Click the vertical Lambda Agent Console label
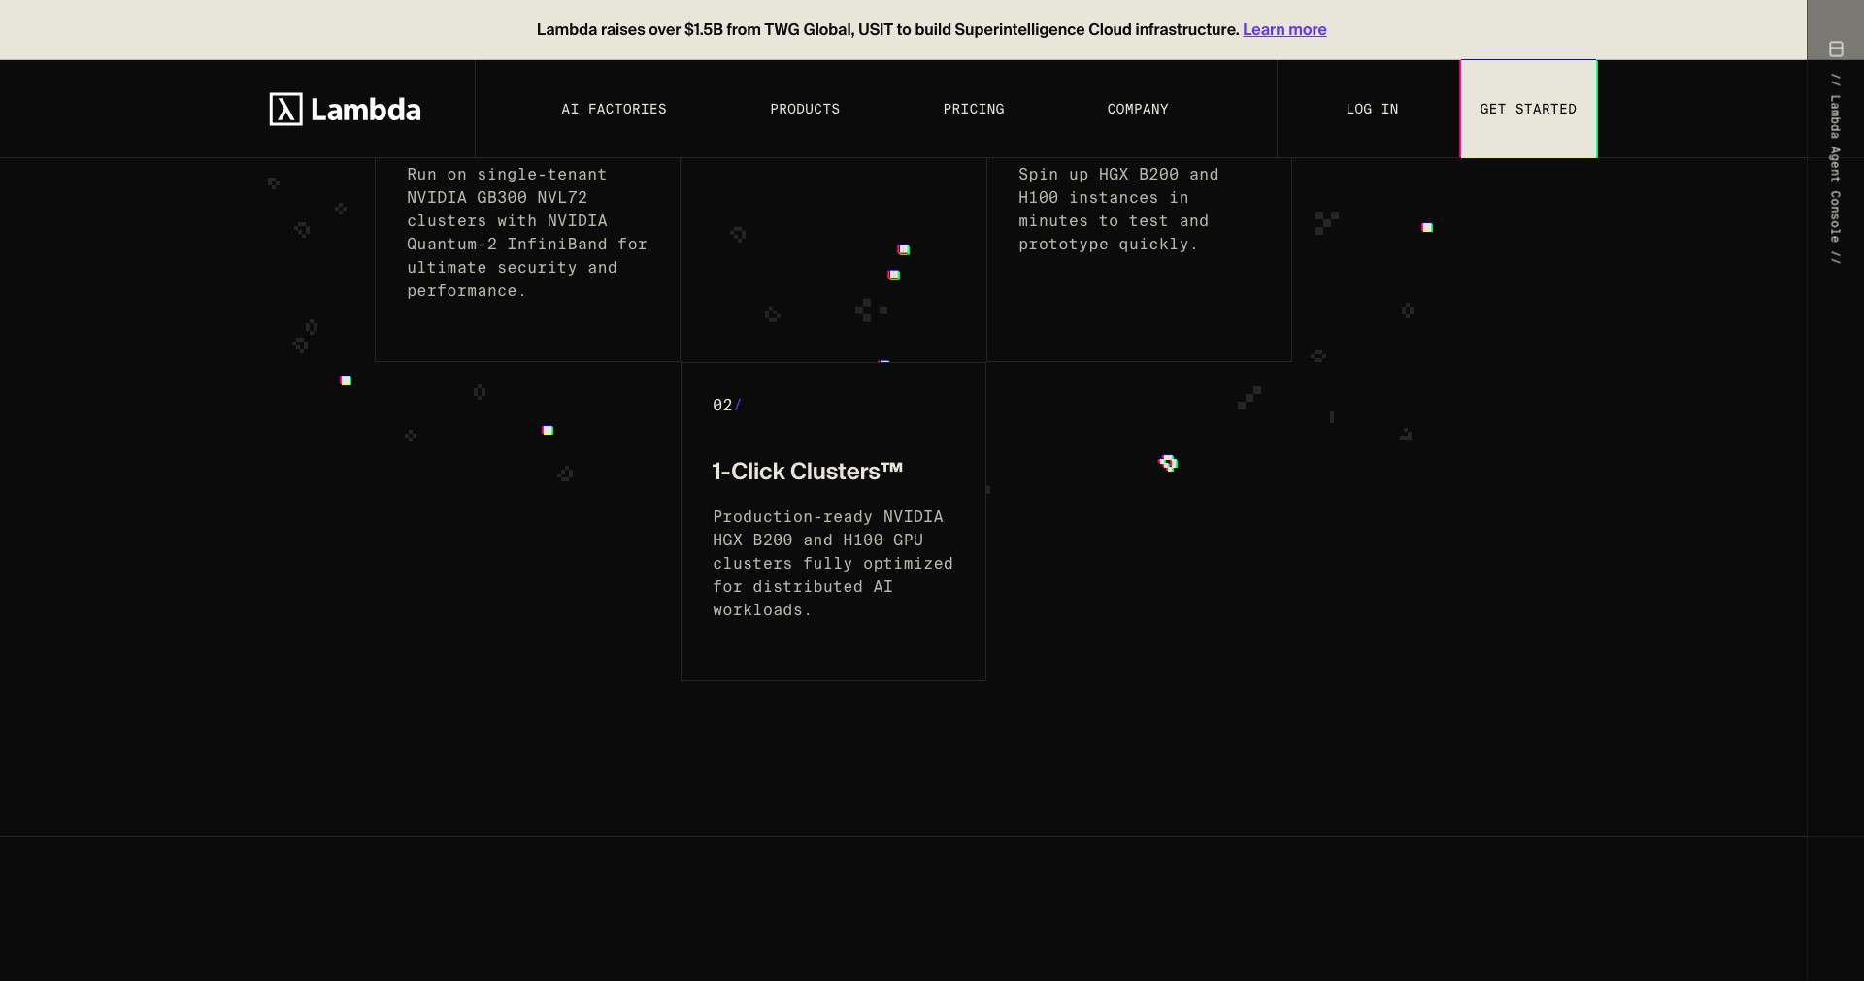Image resolution: width=1864 pixels, height=981 pixels. click(1835, 168)
